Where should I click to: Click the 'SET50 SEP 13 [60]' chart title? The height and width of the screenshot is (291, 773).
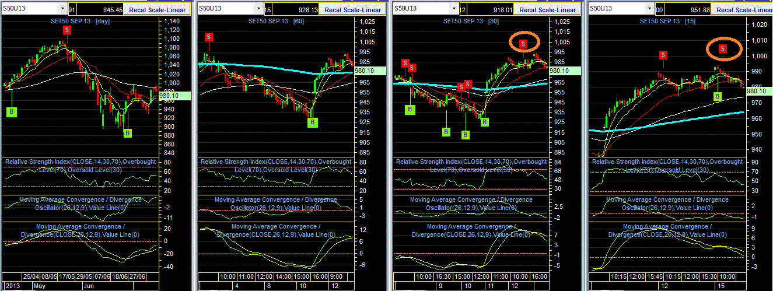[276, 21]
